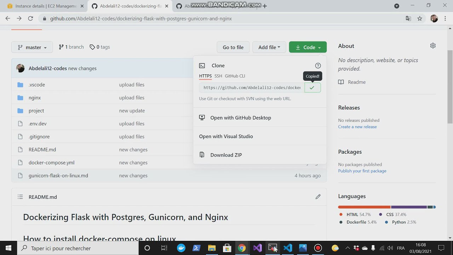Go back to the previous page

[8, 18]
